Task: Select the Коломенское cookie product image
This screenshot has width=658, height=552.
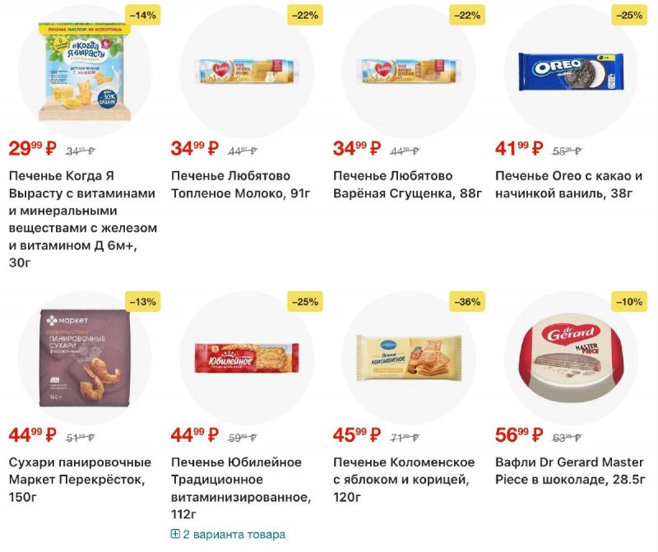Action: click(x=407, y=359)
